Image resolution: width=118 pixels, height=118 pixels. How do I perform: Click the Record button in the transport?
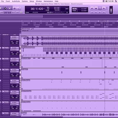coord(104,9)
